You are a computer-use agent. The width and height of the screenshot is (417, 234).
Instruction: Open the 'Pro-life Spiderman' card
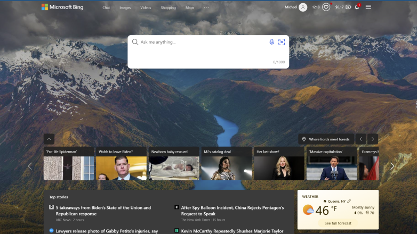(x=69, y=163)
